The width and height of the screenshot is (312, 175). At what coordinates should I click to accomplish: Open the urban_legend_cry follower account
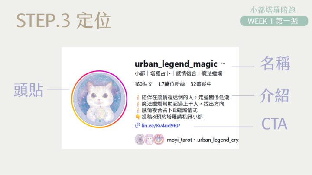point(218,140)
